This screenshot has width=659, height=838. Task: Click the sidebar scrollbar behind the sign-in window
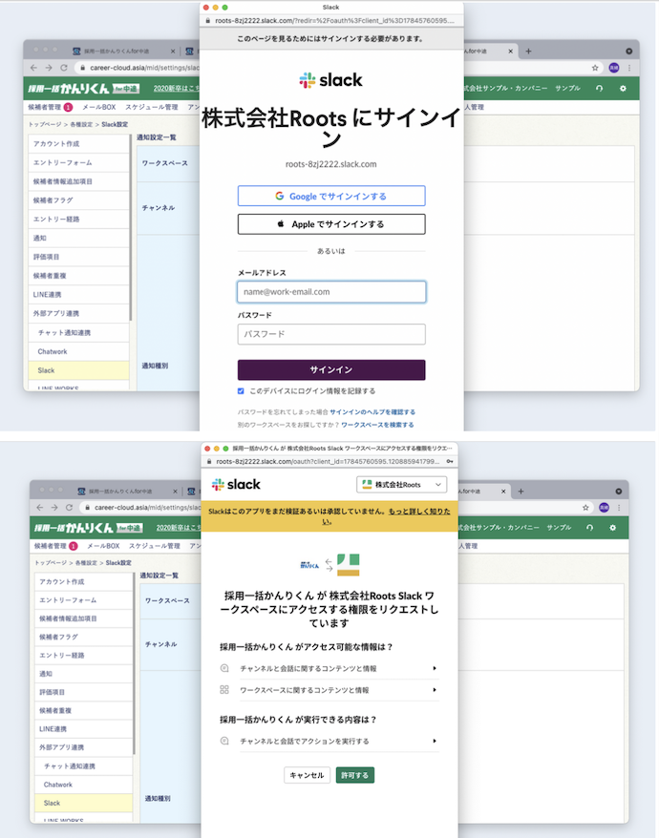pos(131,228)
